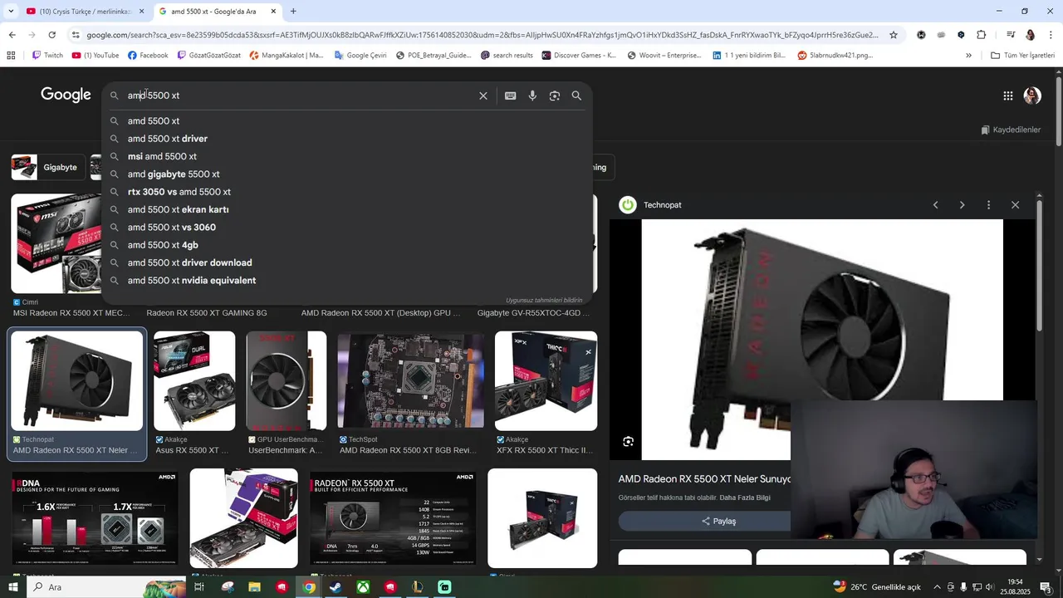Image resolution: width=1063 pixels, height=598 pixels.
Task: Search by image with the camera lens icon
Action: click(555, 96)
